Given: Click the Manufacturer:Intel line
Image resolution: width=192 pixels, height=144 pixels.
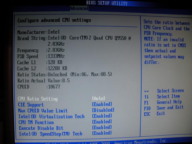Looking at the screenshot, I should 38,32.
